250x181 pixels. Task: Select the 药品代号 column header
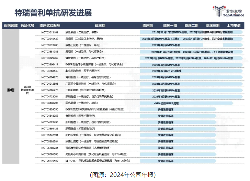[27, 25]
